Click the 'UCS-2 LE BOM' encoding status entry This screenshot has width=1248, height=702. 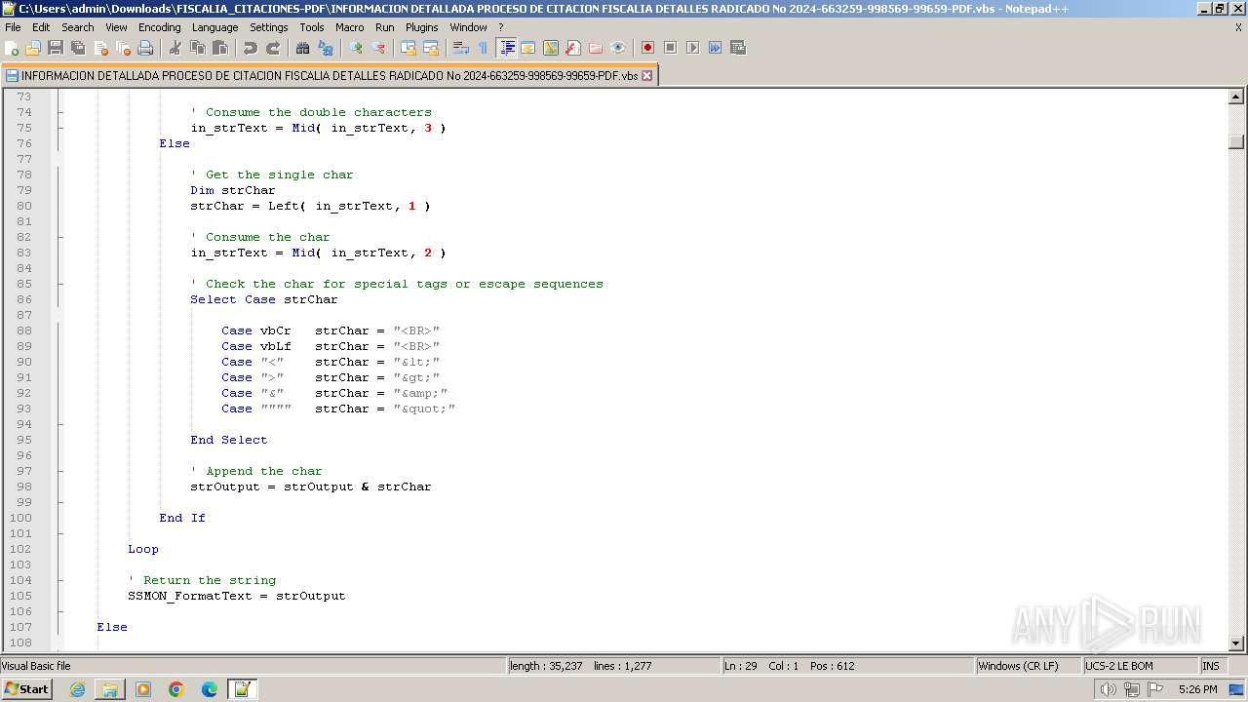click(1140, 666)
